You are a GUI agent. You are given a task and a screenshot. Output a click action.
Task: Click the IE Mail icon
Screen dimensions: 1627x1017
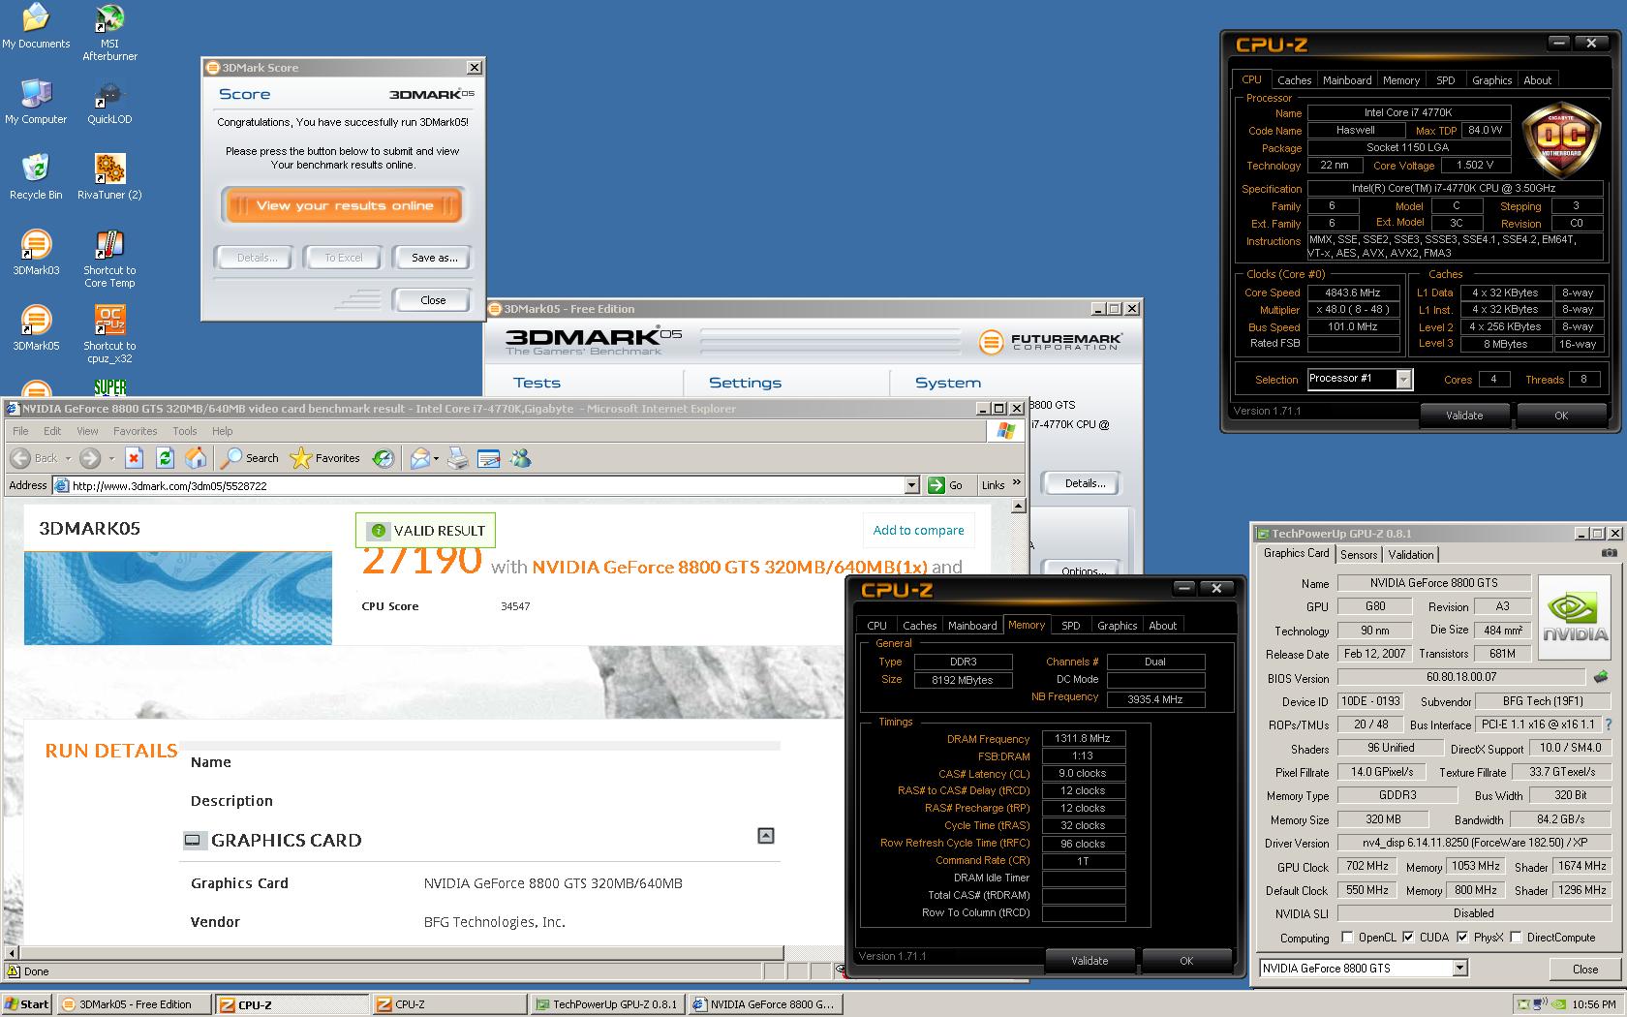pyautogui.click(x=419, y=458)
